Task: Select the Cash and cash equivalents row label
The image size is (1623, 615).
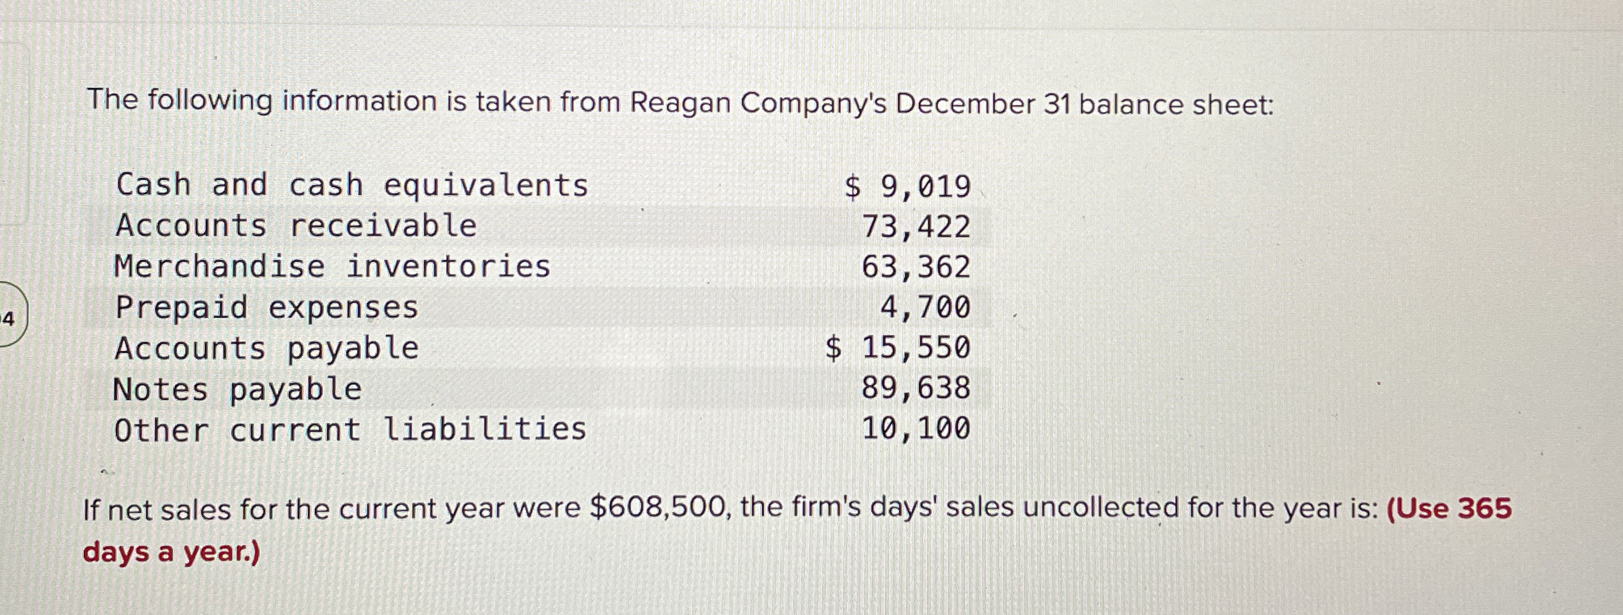Action: tap(352, 185)
